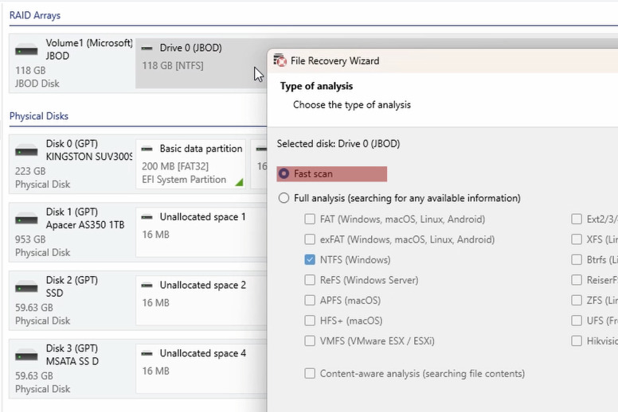
Task: Select the Basic data partition 200 MB block
Action: [191, 164]
